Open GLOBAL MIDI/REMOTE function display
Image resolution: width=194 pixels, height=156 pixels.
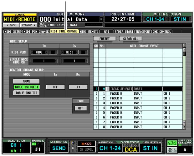pos(20,18)
